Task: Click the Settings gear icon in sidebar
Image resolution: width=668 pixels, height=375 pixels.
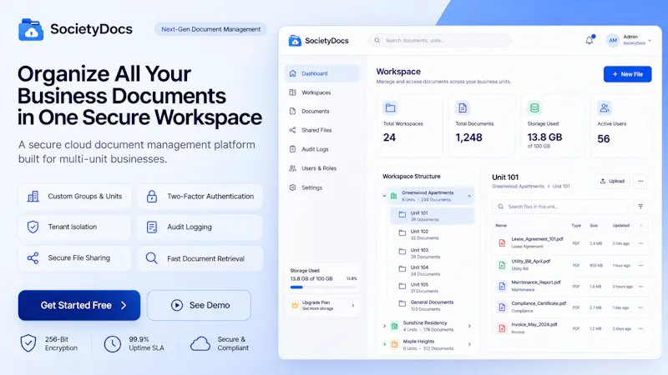Action: [293, 187]
